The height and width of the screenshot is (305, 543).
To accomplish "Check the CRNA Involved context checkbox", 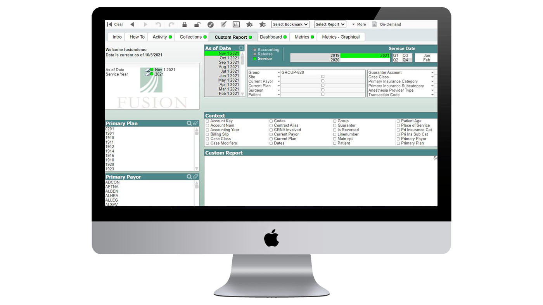I will (271, 130).
